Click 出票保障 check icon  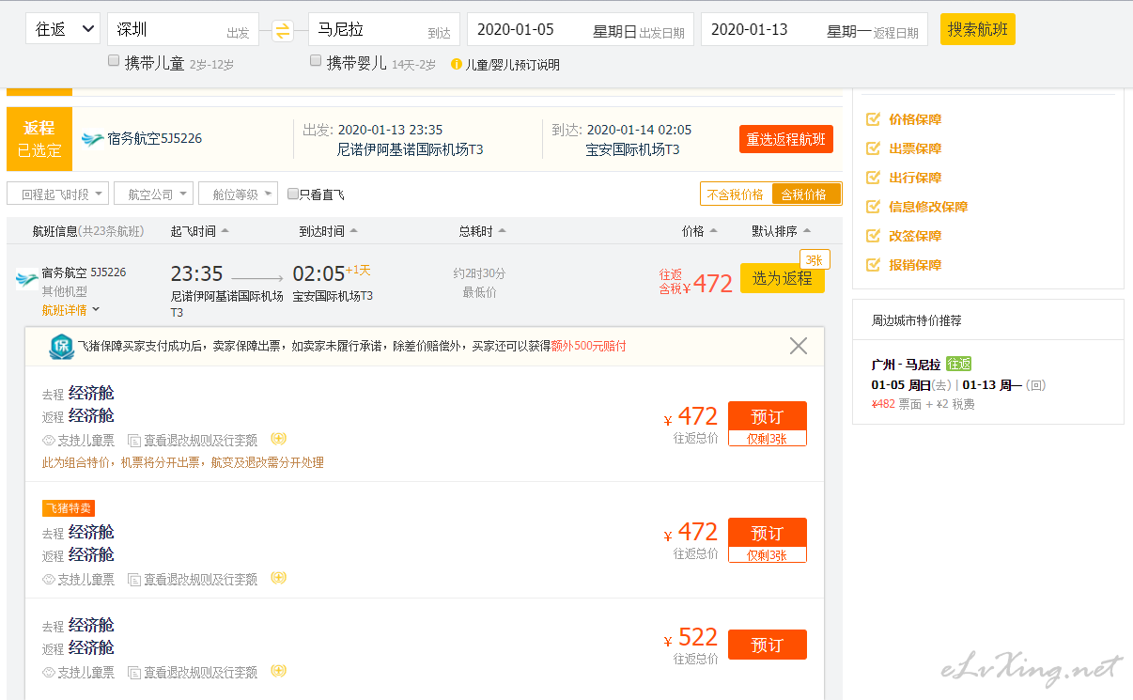click(x=873, y=148)
